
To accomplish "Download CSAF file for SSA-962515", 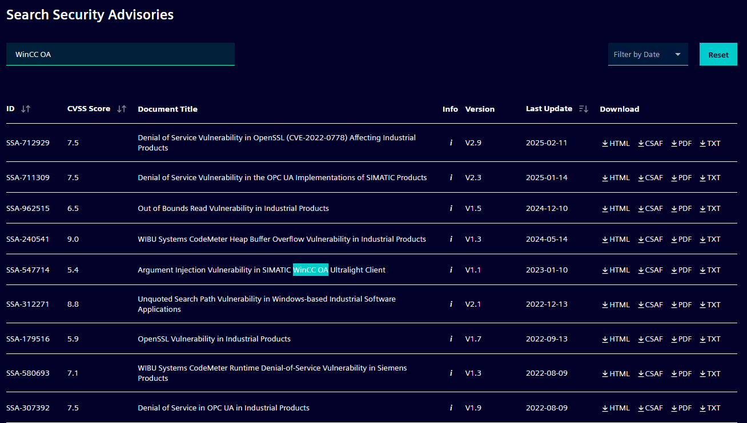I will (x=650, y=209).
